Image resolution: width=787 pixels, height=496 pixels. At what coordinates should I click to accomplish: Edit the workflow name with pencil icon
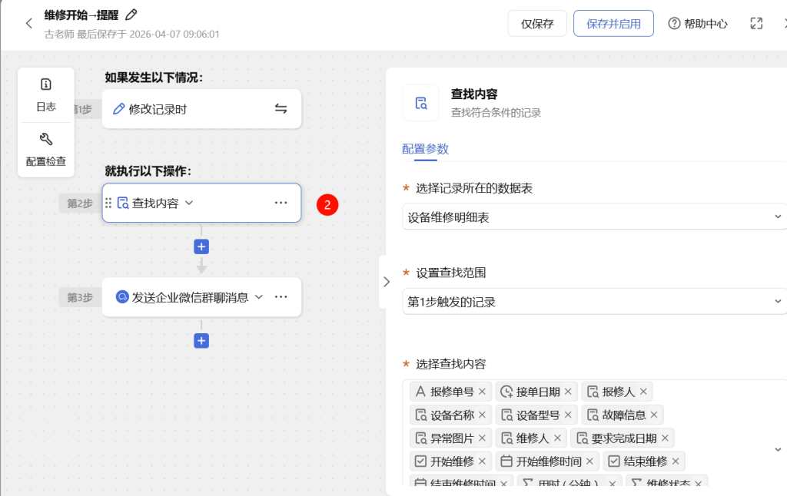pyautogui.click(x=131, y=15)
